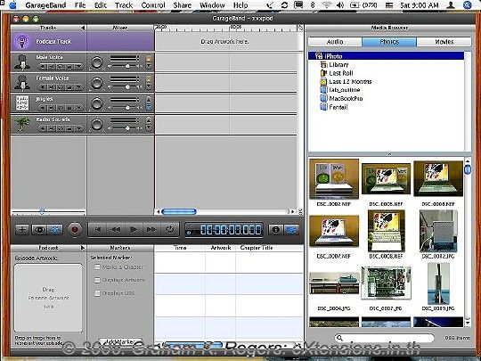Toggle Displays Artwork checkbox
Image resolution: width=481 pixels, height=361 pixels.
coord(97,280)
